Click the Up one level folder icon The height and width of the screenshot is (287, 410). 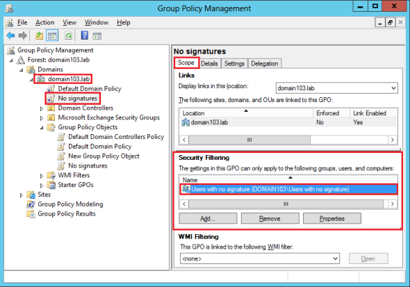(x=39, y=35)
